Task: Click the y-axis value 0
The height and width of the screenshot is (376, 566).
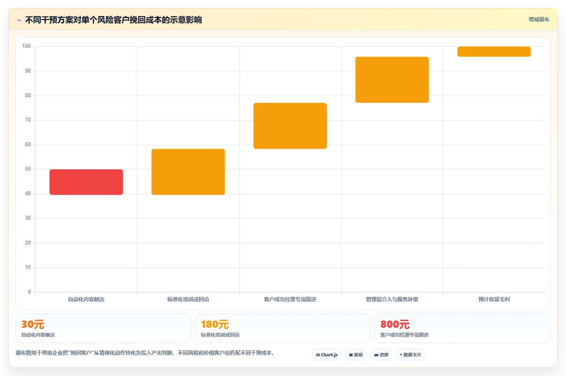Action: 29,292
